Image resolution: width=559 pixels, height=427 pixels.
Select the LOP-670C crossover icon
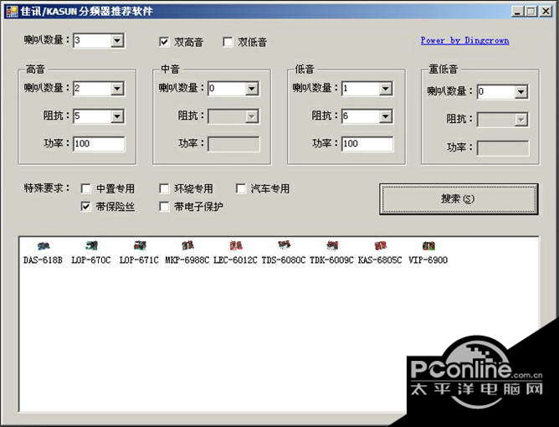(x=91, y=246)
